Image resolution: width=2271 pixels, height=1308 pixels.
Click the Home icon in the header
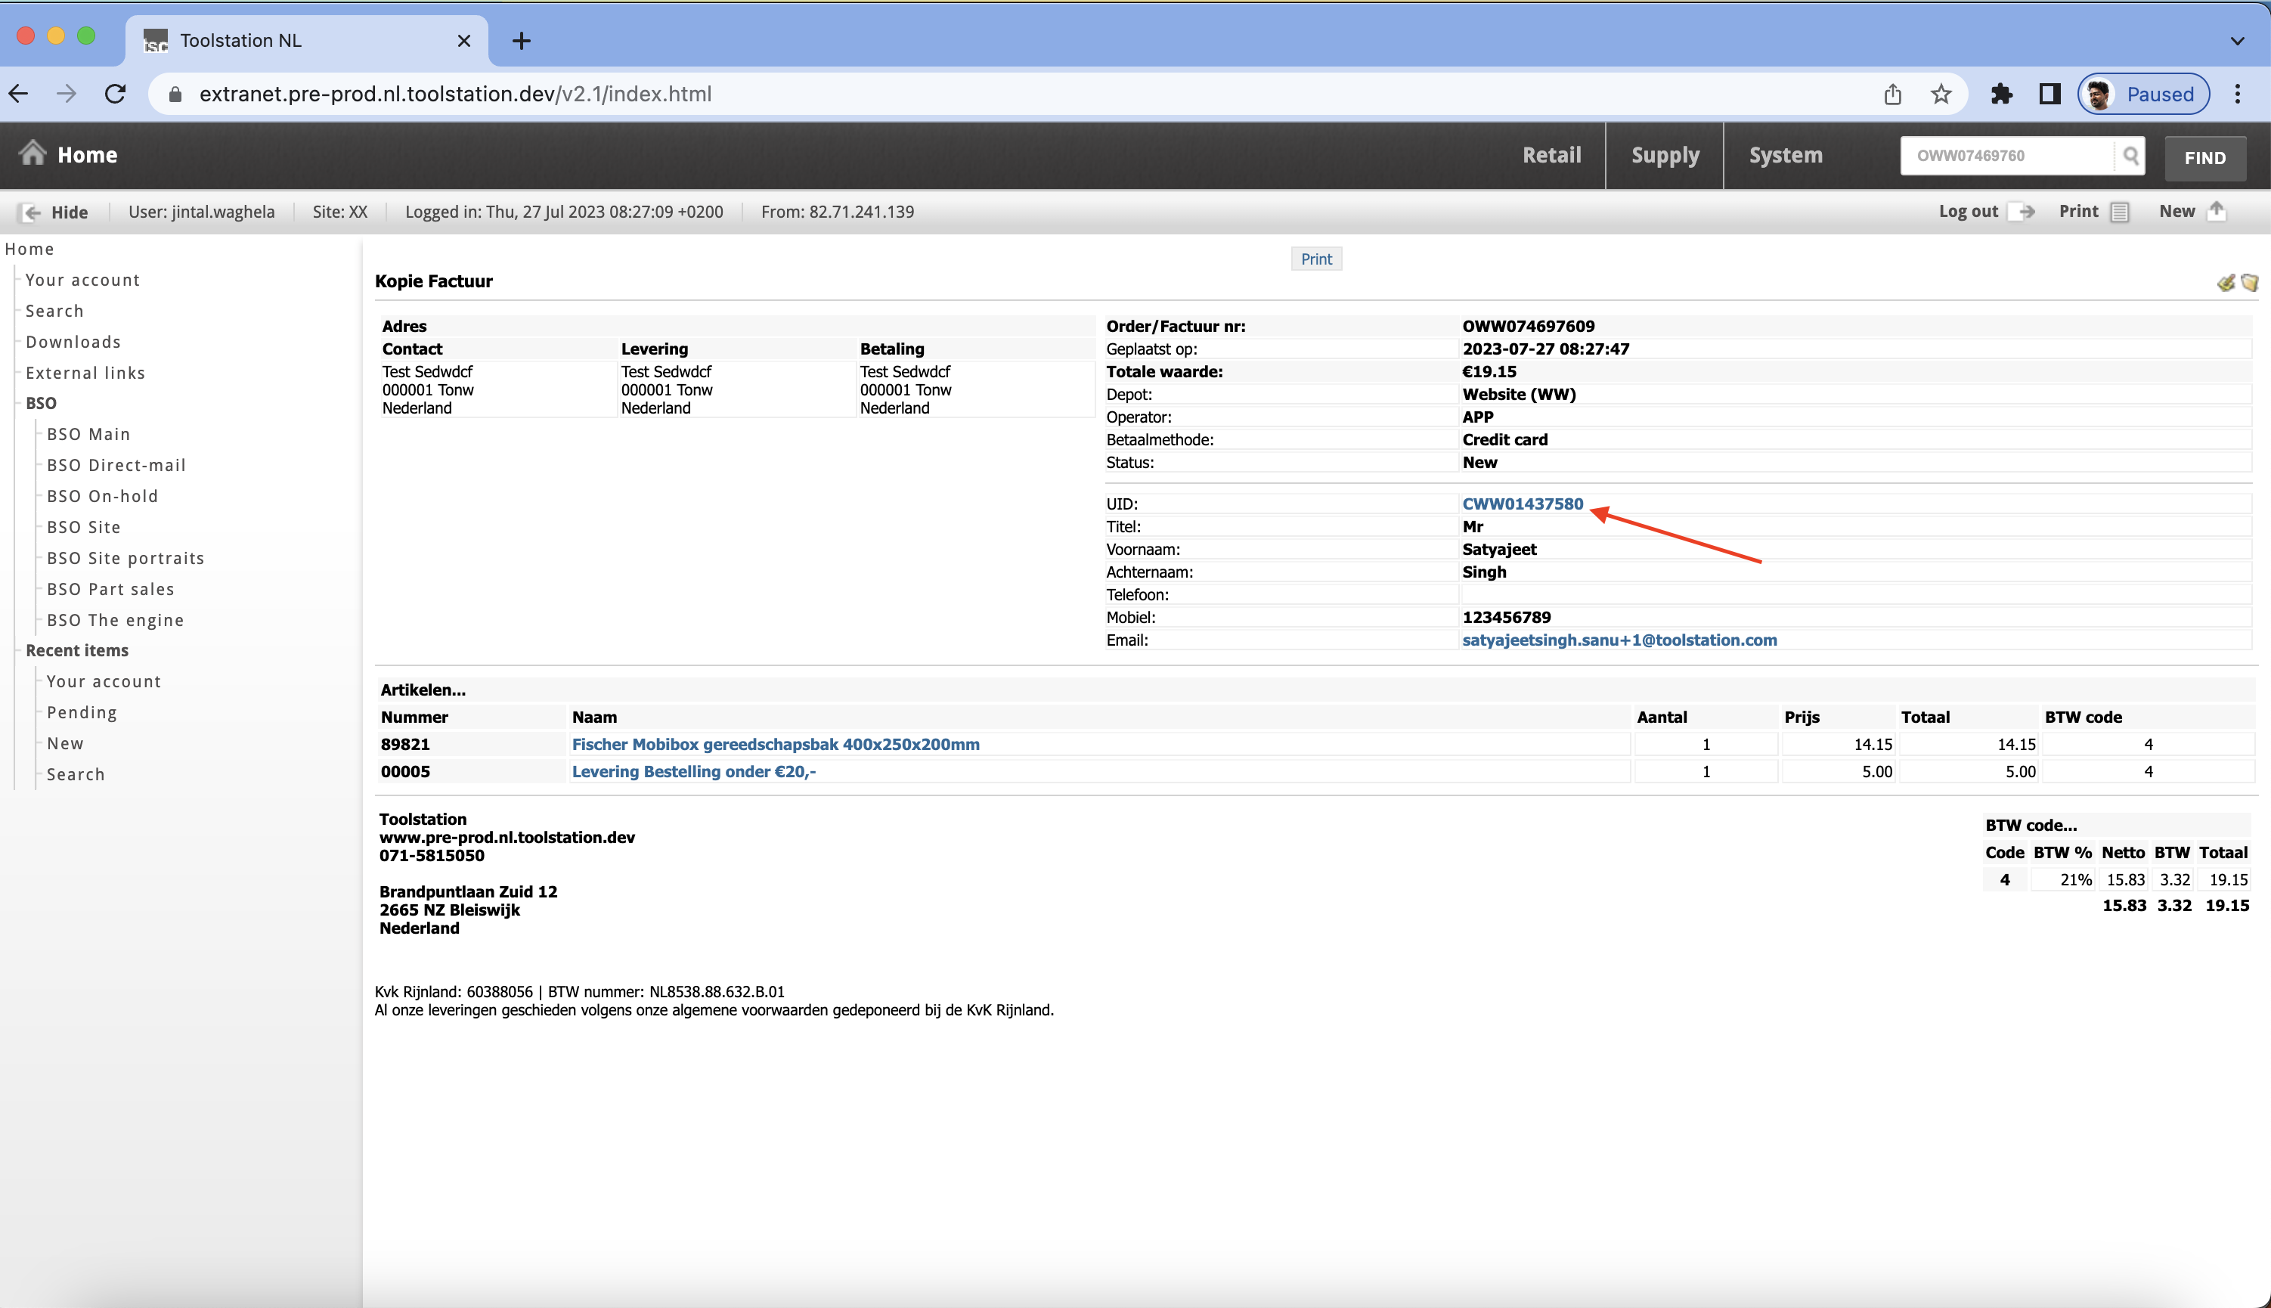tap(33, 153)
